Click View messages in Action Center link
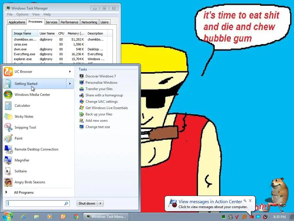The image size is (294, 221). click(210, 202)
